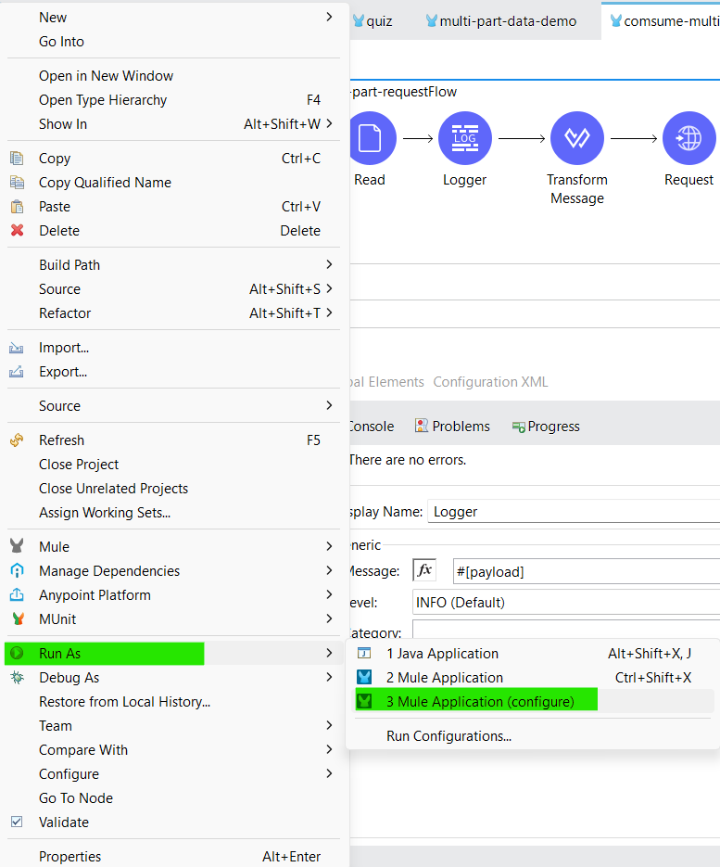Expand the Debug As submenu arrow
Image resolution: width=720 pixels, height=867 pixels.
[x=329, y=677]
